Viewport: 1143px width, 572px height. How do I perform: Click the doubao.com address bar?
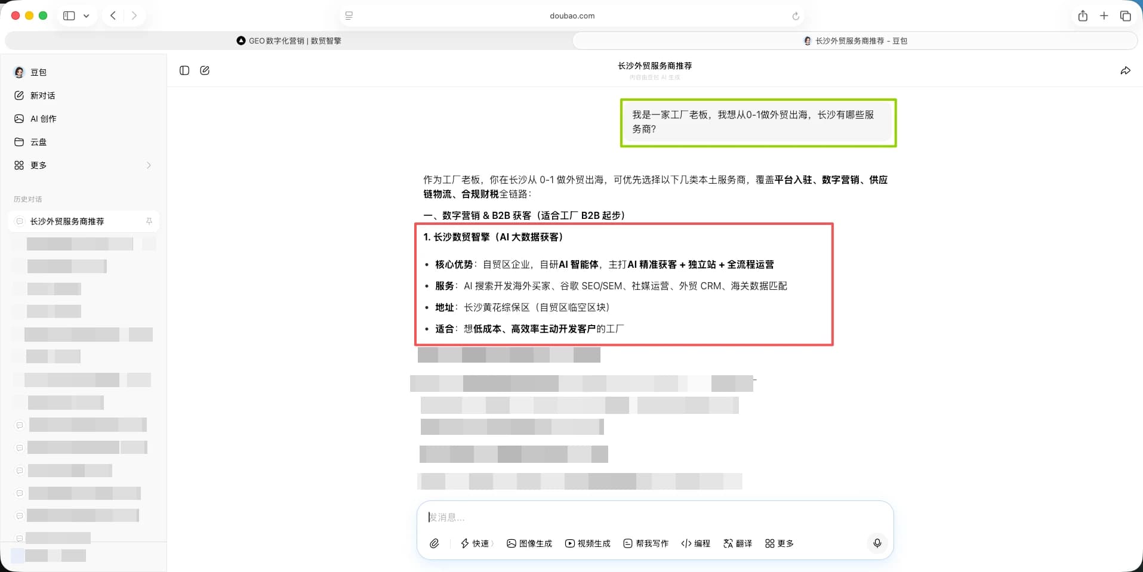[572, 16]
